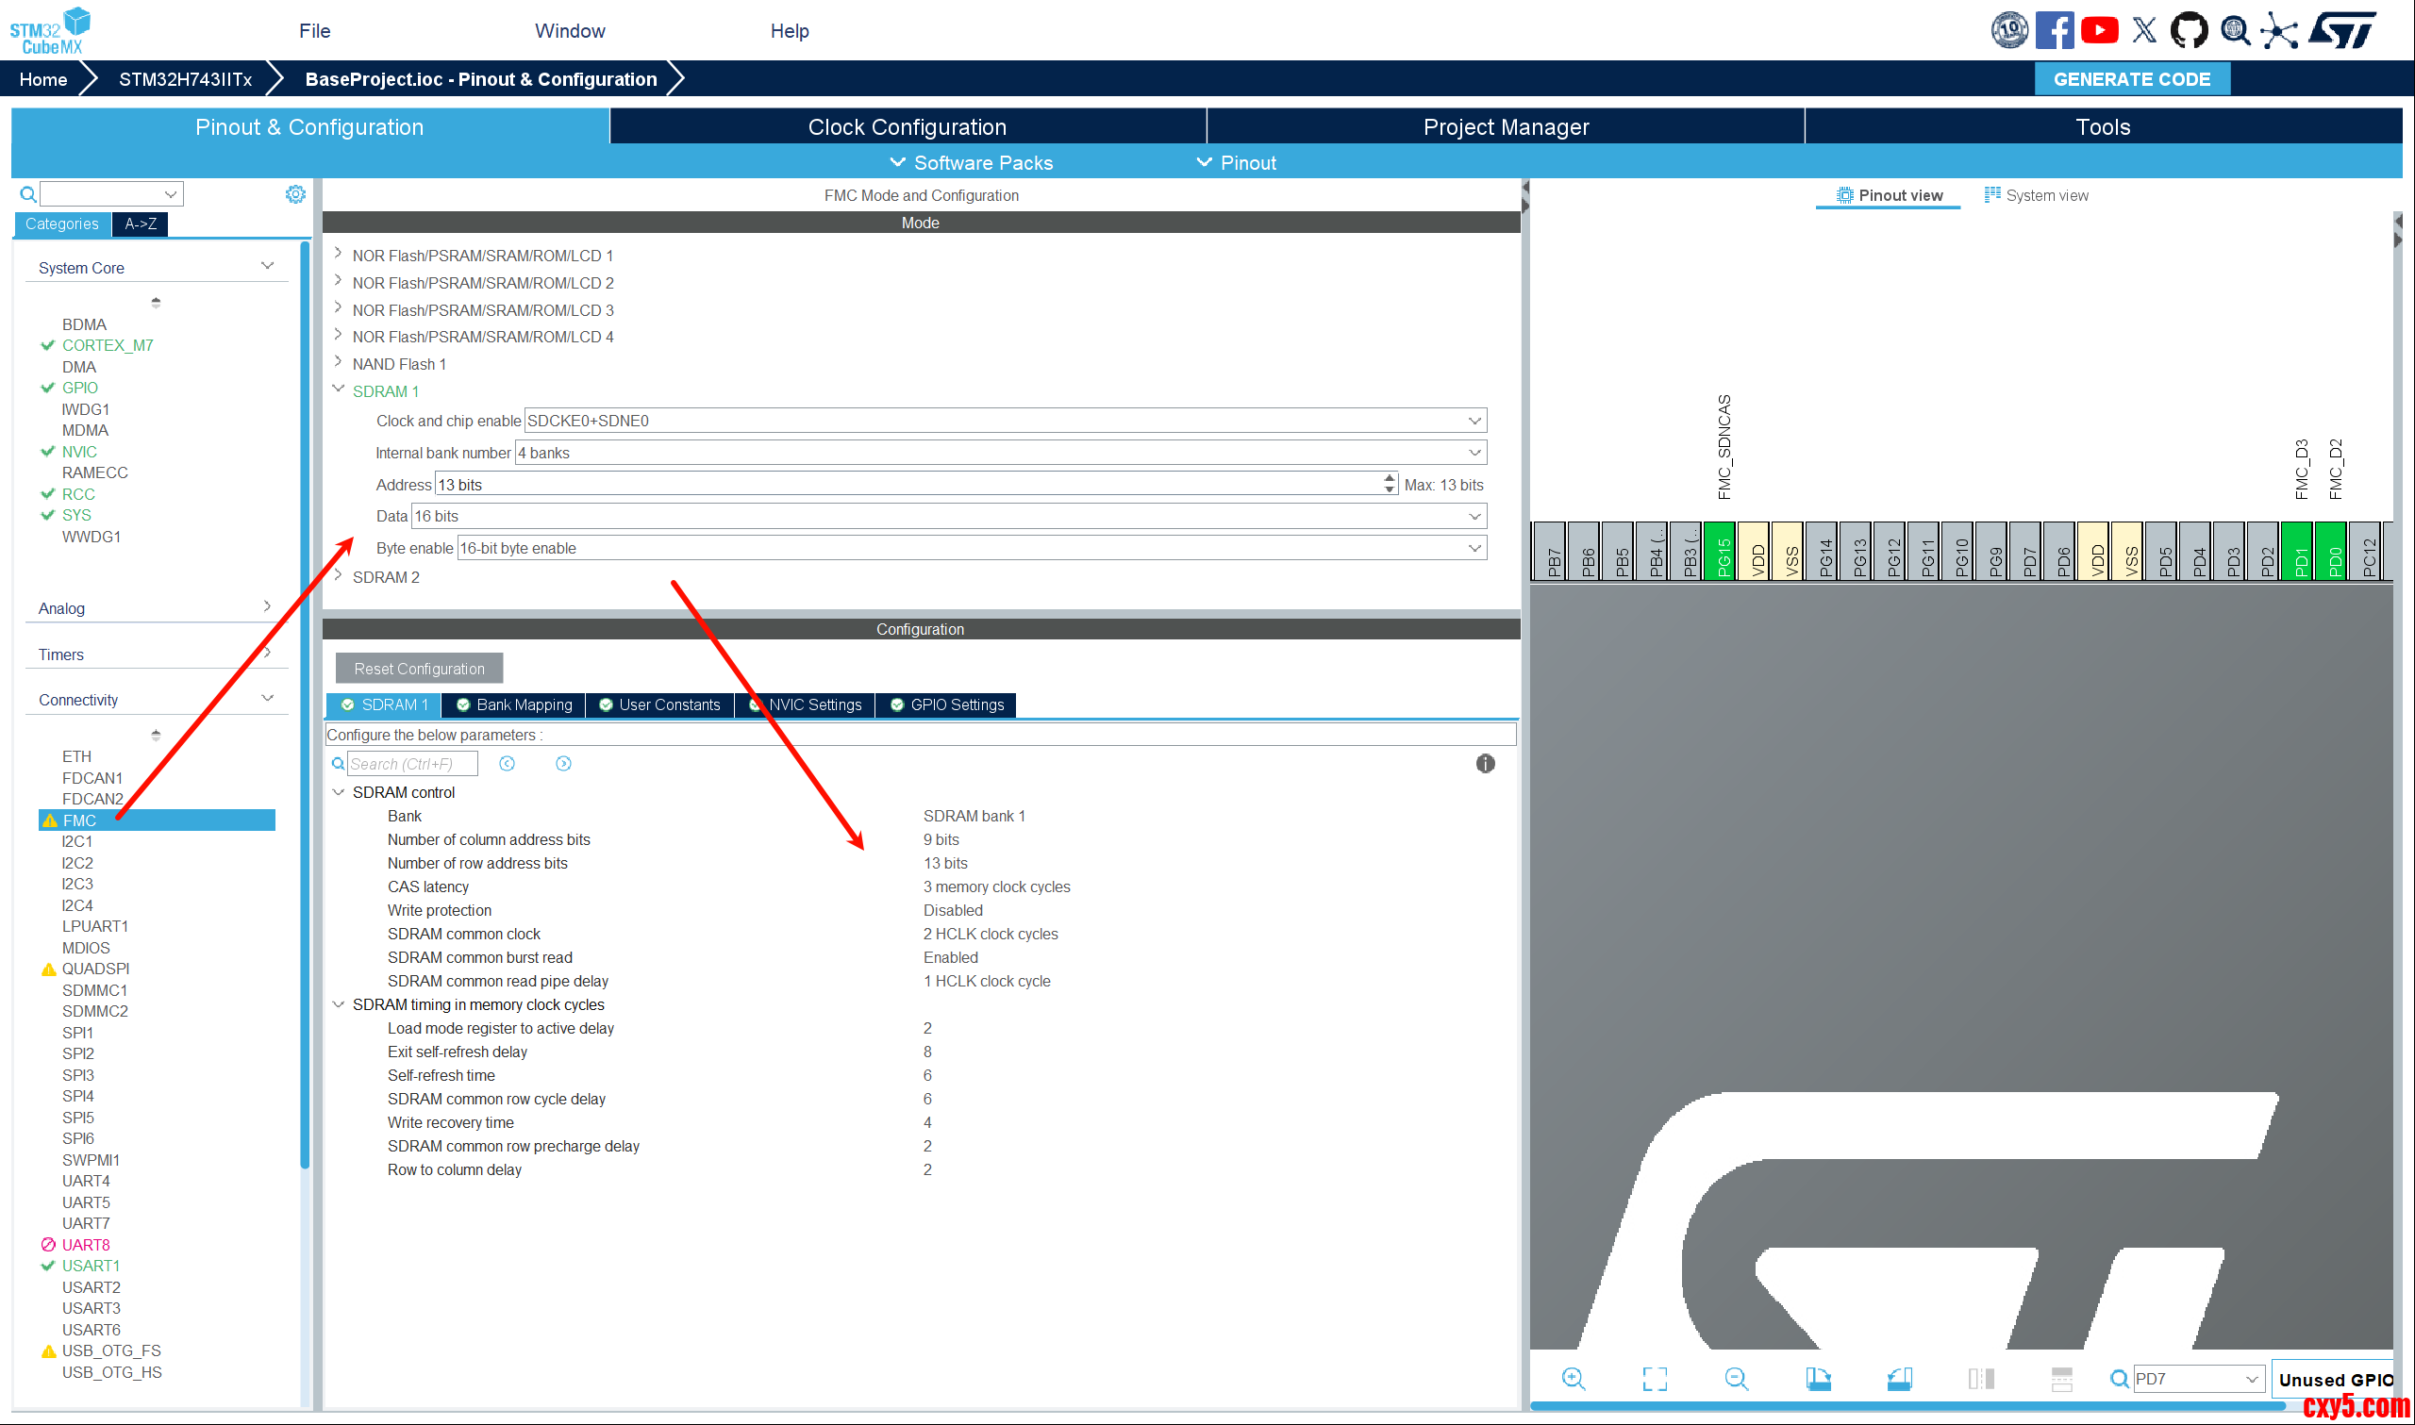Screen dimensions: 2415x1425
Task: Collapse the SDRAM control parameter group
Action: [338, 792]
